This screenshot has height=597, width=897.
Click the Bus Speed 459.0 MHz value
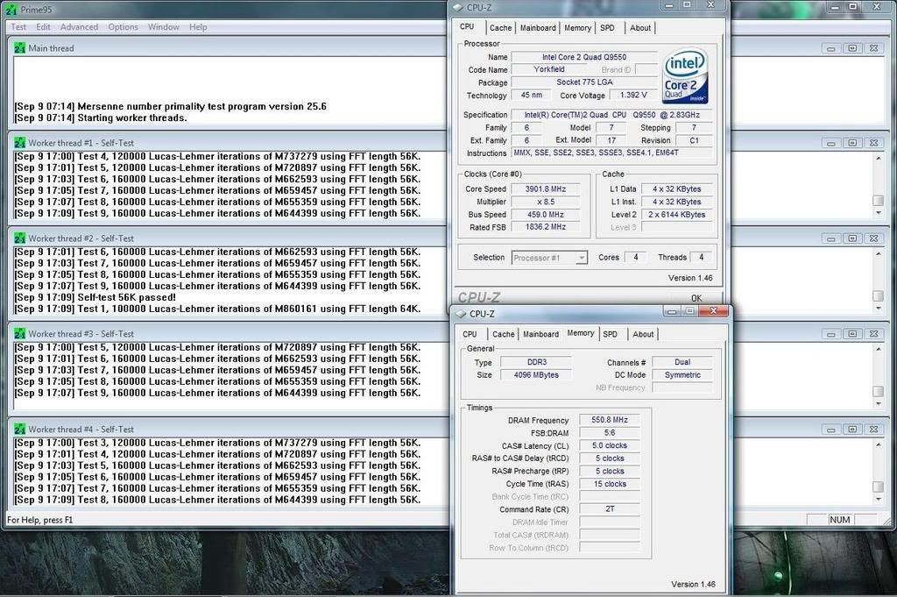point(546,215)
